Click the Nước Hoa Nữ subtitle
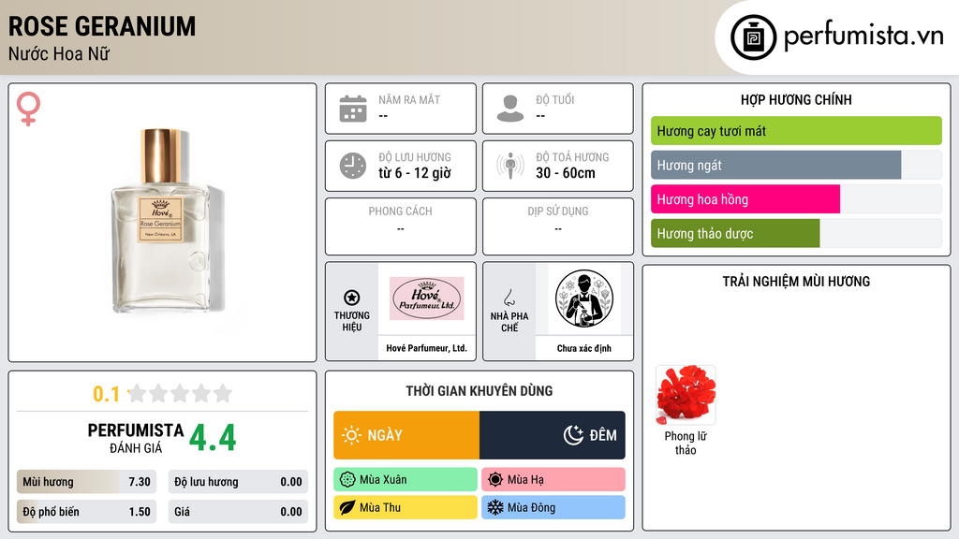The image size is (959, 539). click(59, 53)
